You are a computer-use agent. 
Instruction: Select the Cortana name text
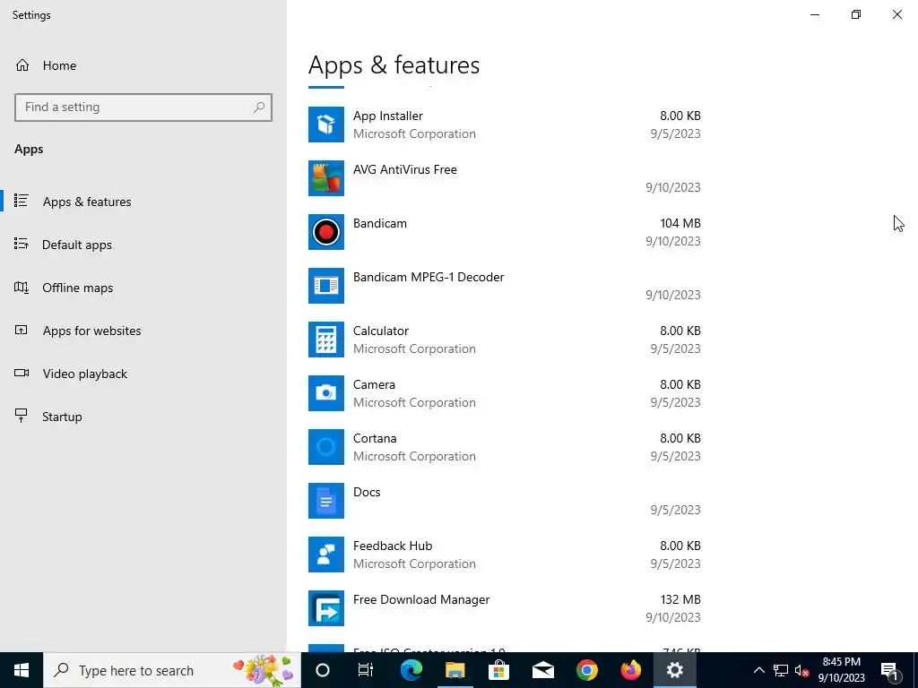(375, 439)
